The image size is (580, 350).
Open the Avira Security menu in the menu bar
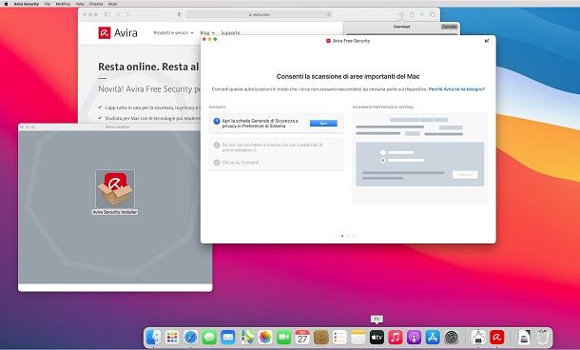[27, 4]
